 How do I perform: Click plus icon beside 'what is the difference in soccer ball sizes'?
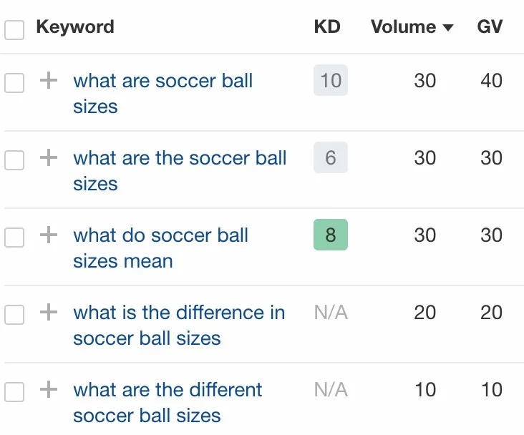[48, 313]
